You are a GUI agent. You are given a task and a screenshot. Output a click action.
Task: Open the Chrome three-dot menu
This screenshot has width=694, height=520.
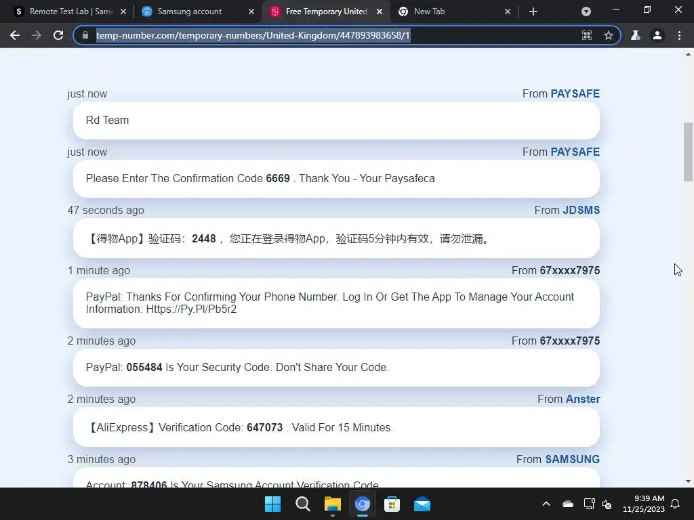(679, 35)
